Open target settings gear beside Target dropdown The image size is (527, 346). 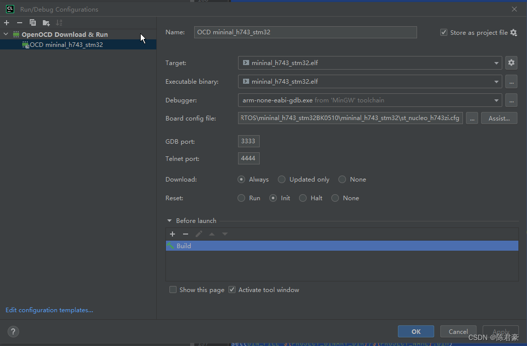tap(511, 63)
